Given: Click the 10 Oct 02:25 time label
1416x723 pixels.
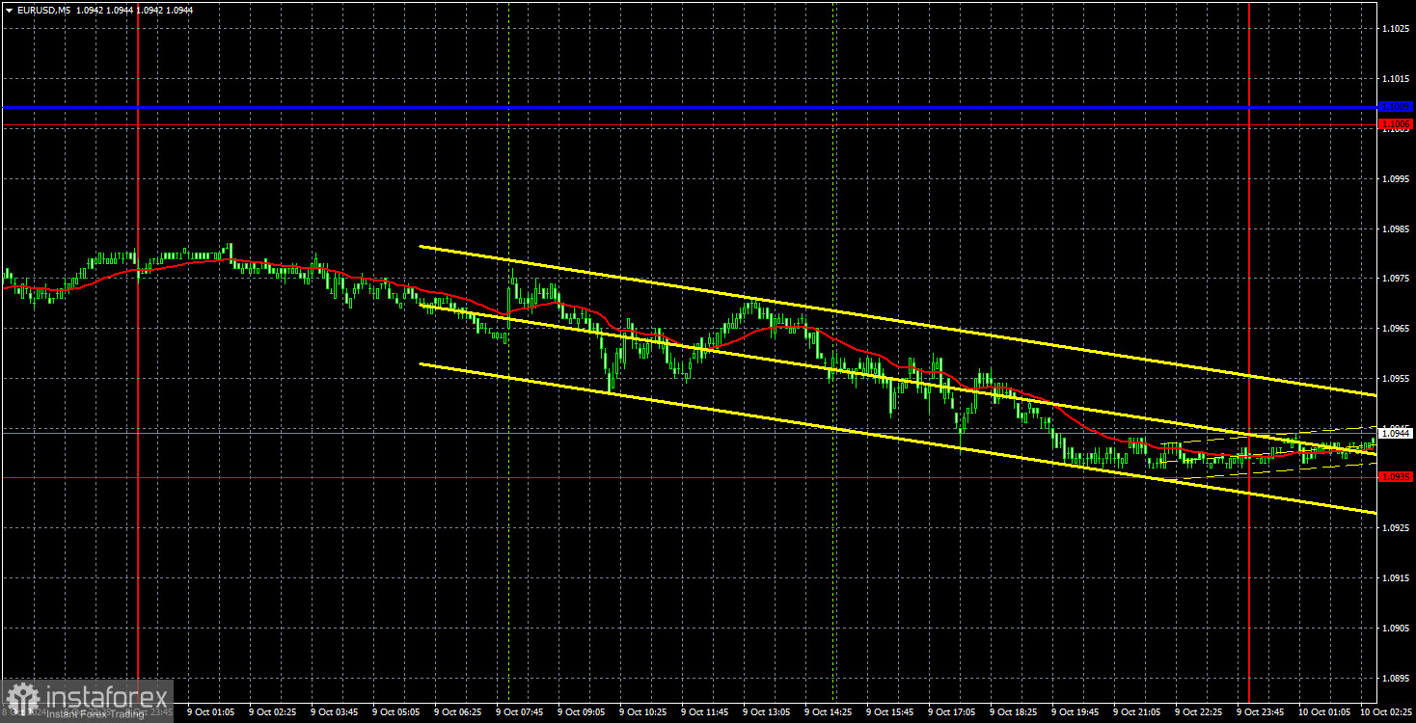Looking at the screenshot, I should [1384, 713].
